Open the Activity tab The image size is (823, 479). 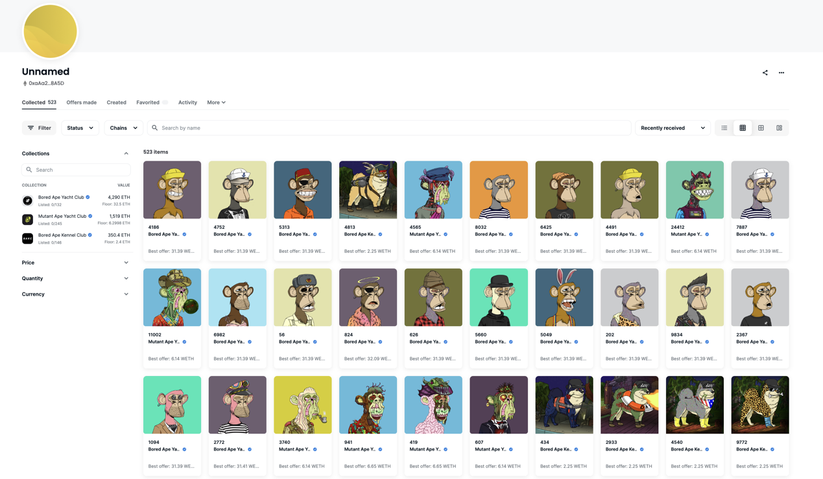[187, 102]
